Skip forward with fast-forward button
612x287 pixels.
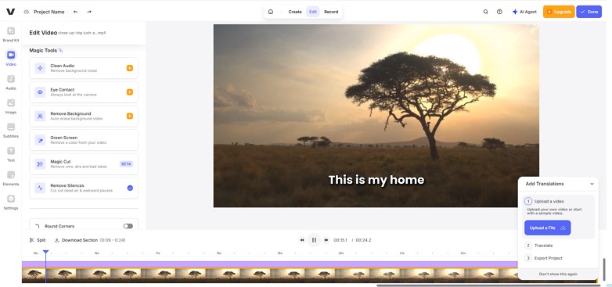pos(326,240)
